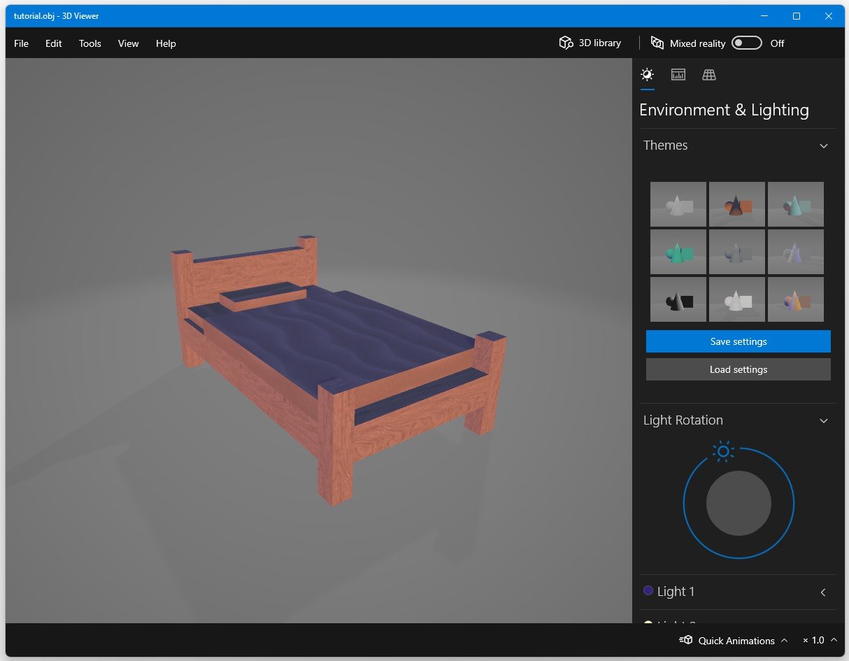
Task: Toggle Mixed reality off switch to on
Action: click(x=746, y=43)
